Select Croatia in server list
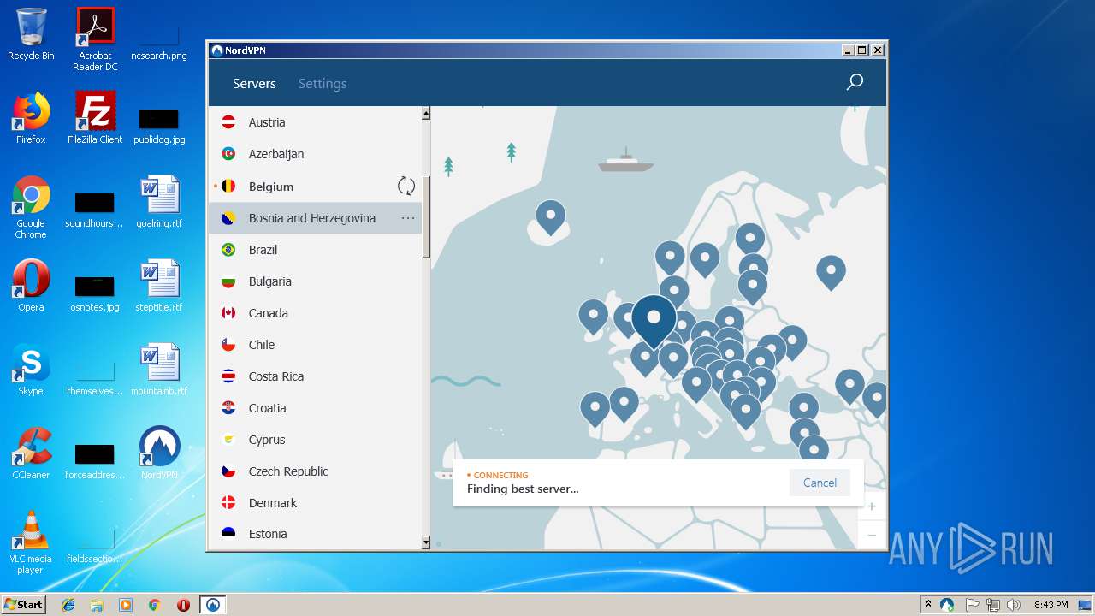Image resolution: width=1095 pixels, height=616 pixels. 315,408
